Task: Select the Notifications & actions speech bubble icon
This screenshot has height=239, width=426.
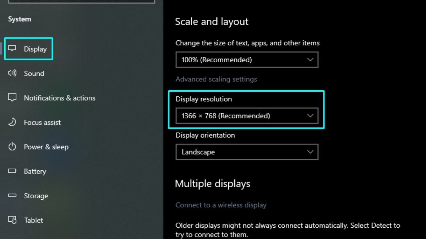Action: click(x=12, y=98)
